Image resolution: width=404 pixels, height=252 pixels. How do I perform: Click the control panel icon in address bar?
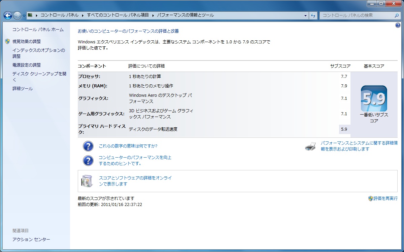click(30, 15)
